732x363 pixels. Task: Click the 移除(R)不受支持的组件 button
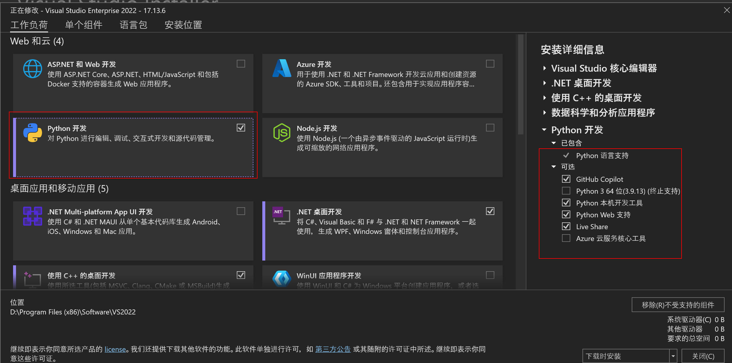pos(678,305)
